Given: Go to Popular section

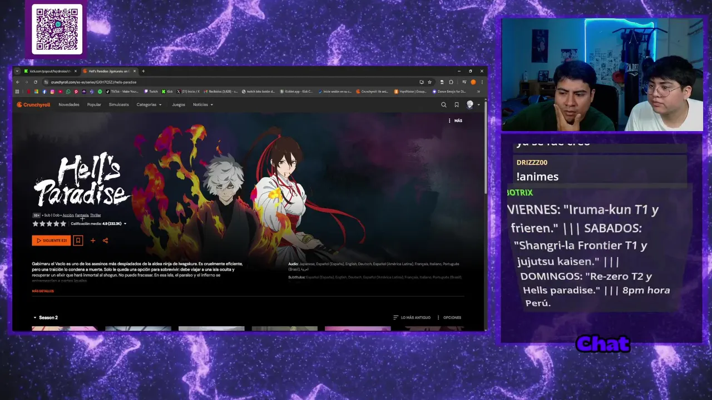Looking at the screenshot, I should click(94, 104).
